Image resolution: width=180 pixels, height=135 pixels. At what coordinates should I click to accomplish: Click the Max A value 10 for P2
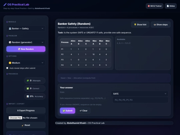tap(94, 54)
